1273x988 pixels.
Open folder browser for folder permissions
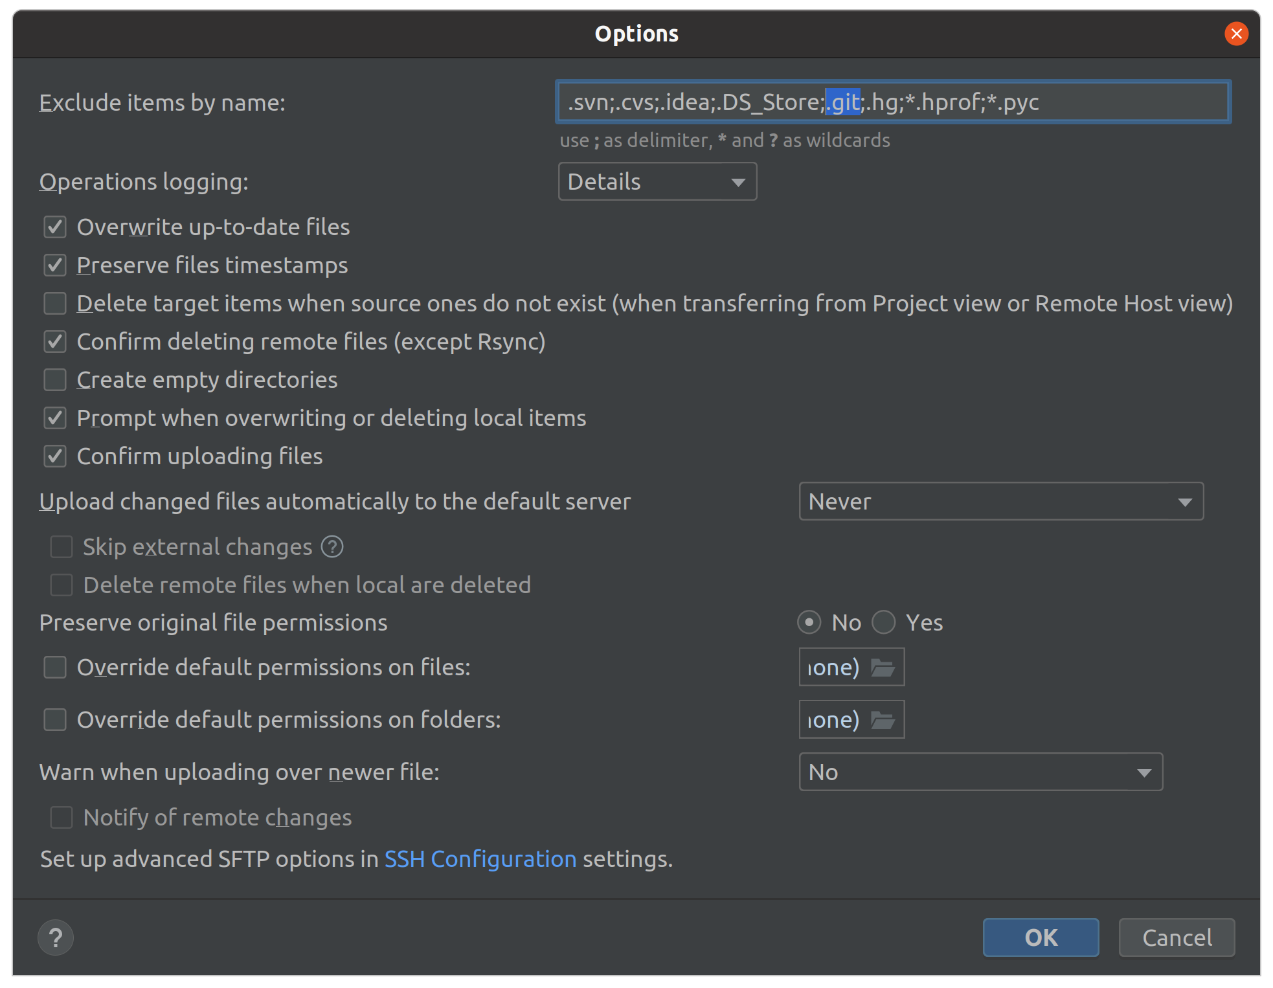pos(882,719)
